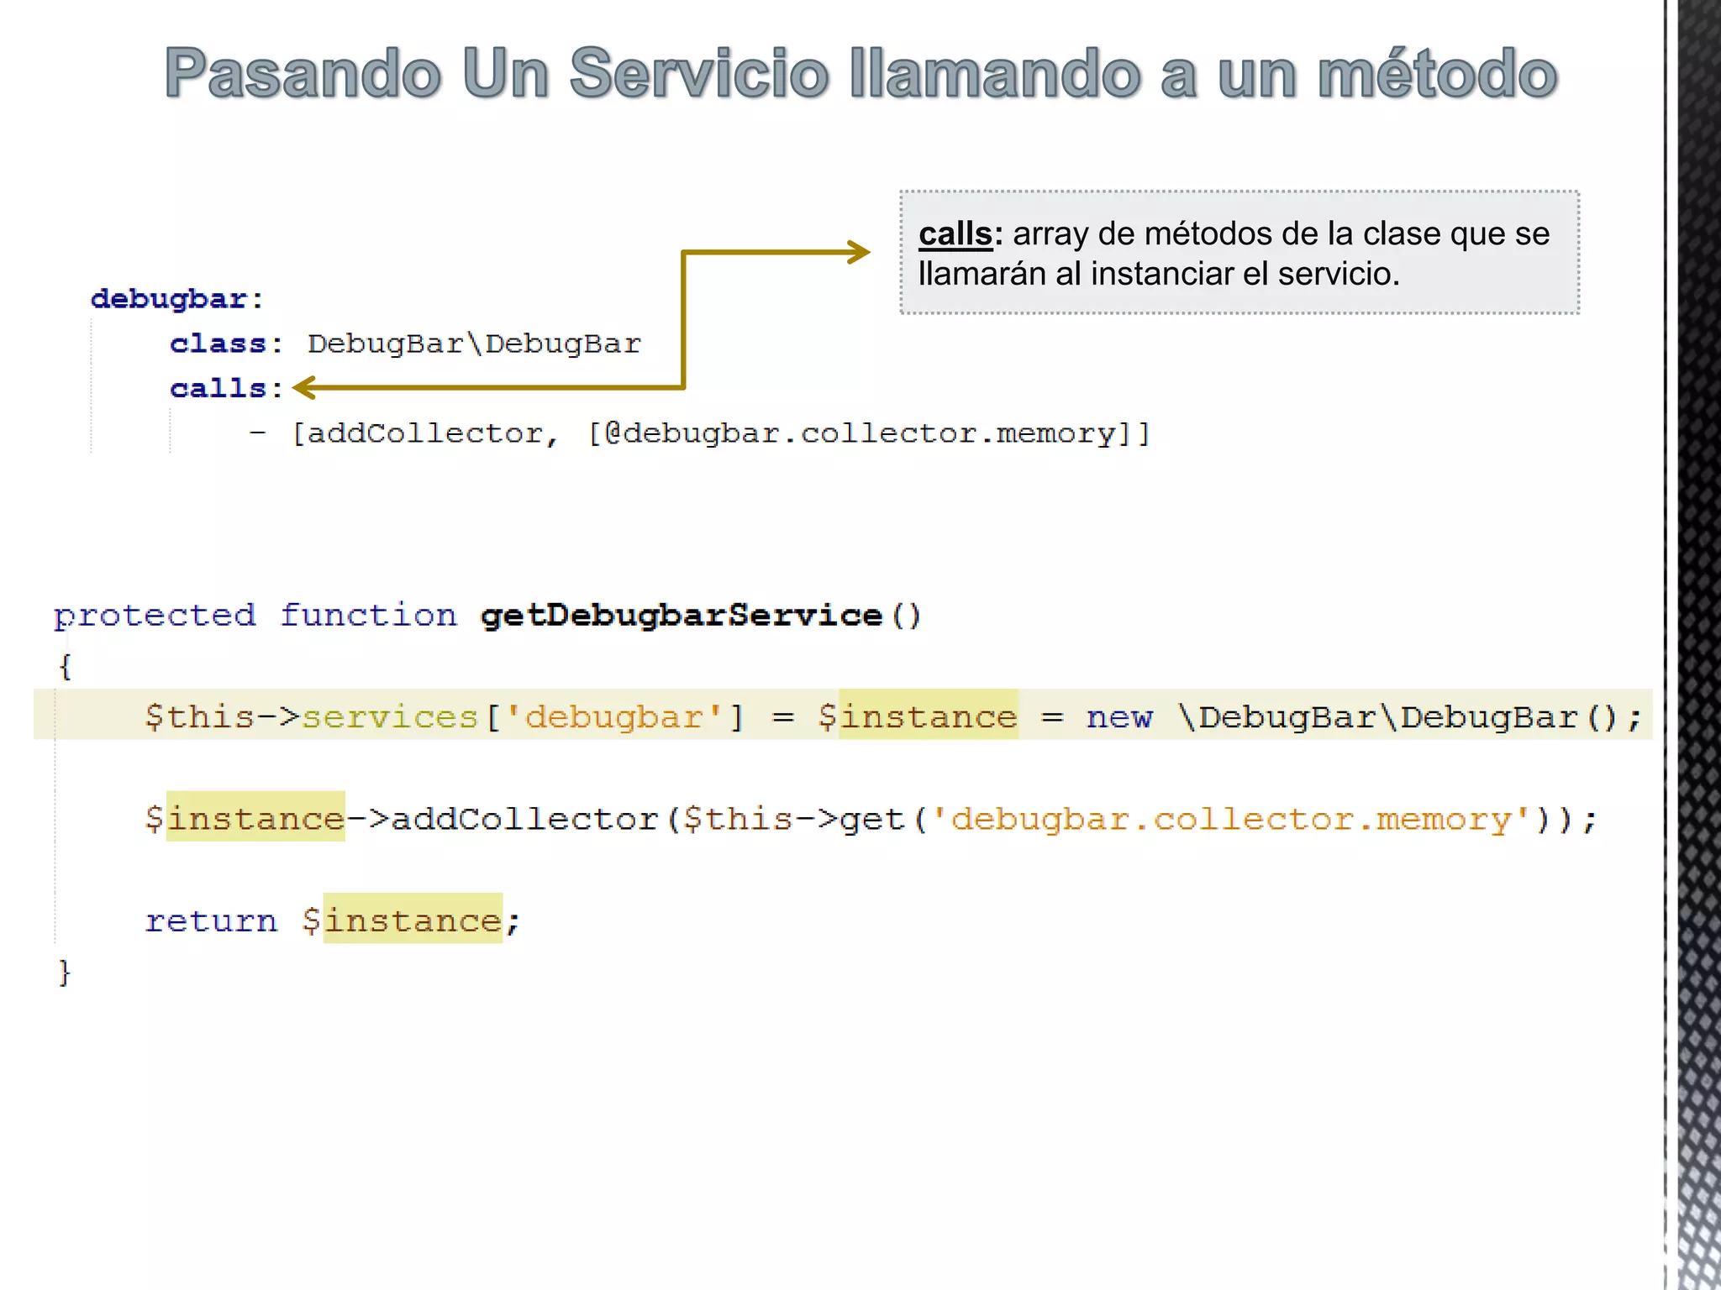
Task: Select the "DebugBar\DebugBar" class value in YAML
Action: click(474, 343)
